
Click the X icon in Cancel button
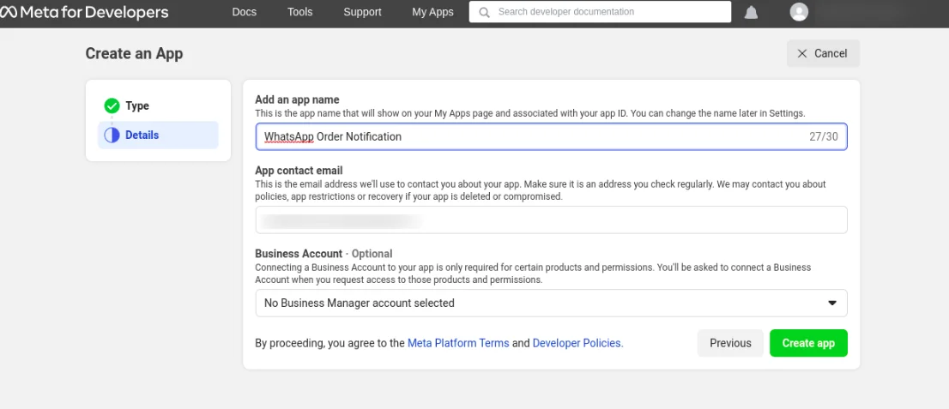[x=802, y=53]
